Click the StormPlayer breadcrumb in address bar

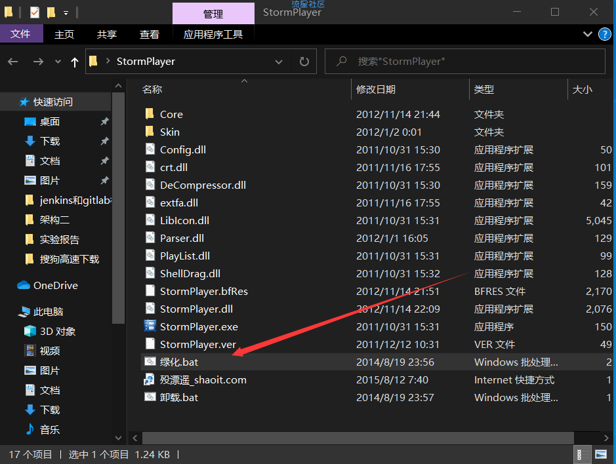coord(146,61)
